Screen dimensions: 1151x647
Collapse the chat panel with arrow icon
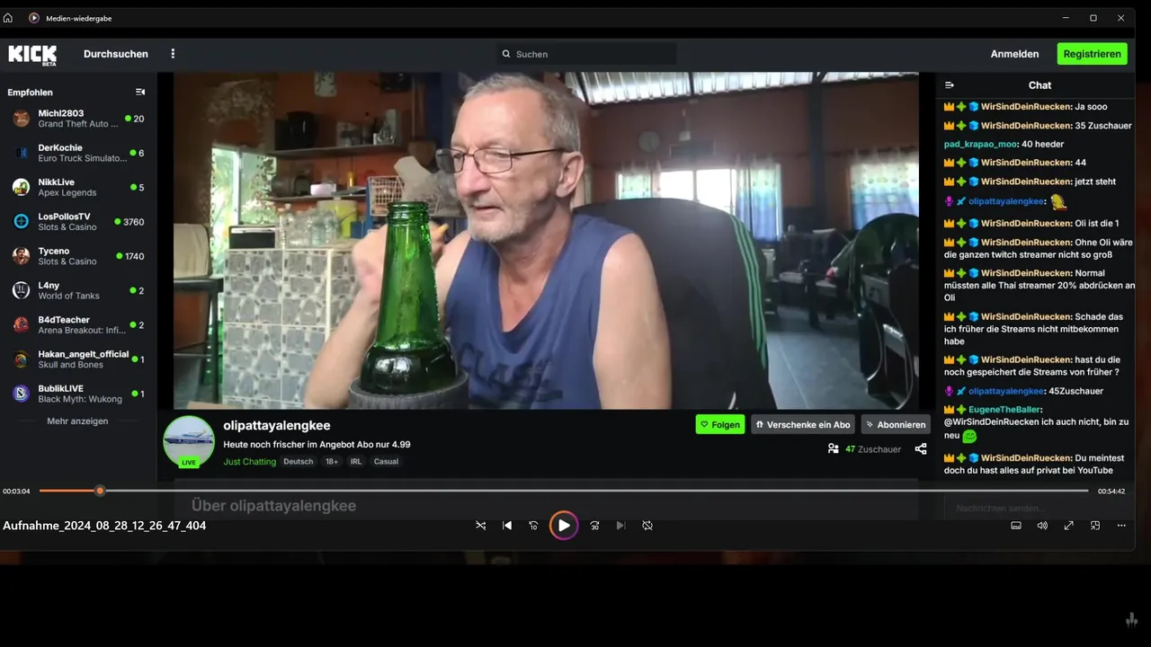pos(950,84)
